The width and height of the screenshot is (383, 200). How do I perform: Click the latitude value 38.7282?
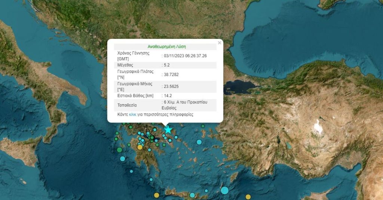click(171, 74)
